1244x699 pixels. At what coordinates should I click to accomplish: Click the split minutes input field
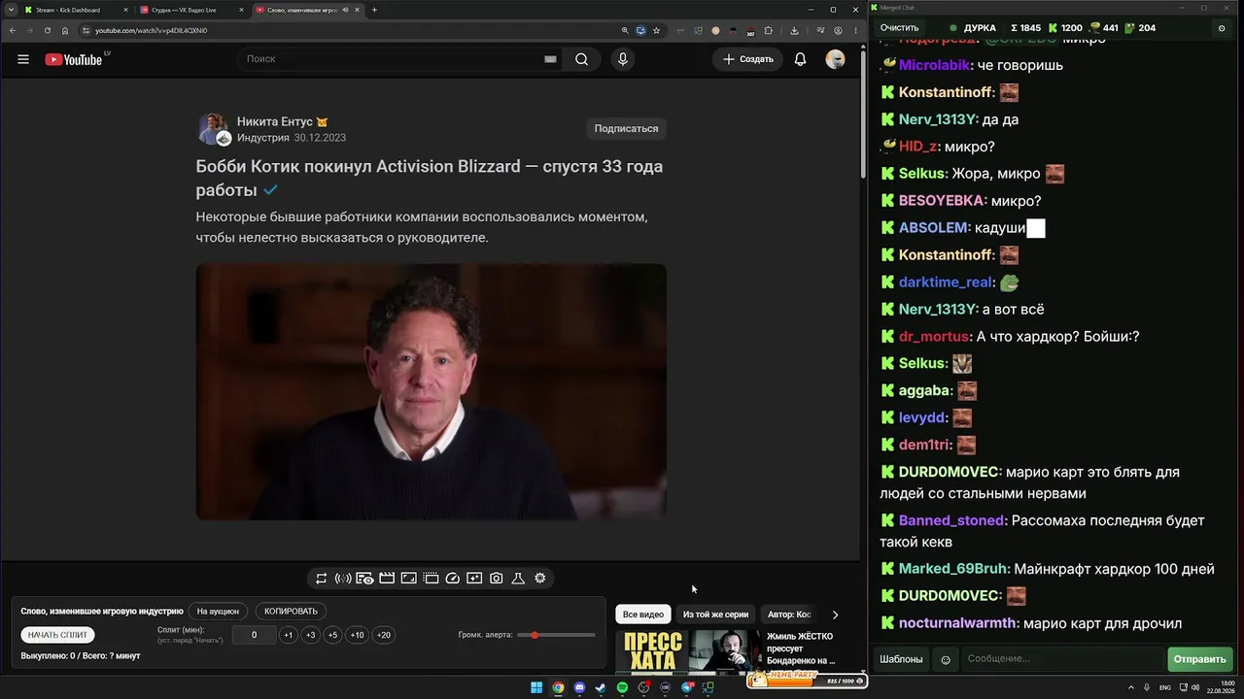(254, 635)
